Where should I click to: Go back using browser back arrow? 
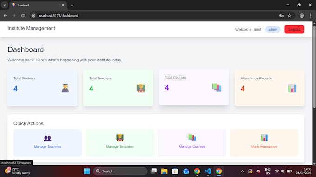click(5, 15)
